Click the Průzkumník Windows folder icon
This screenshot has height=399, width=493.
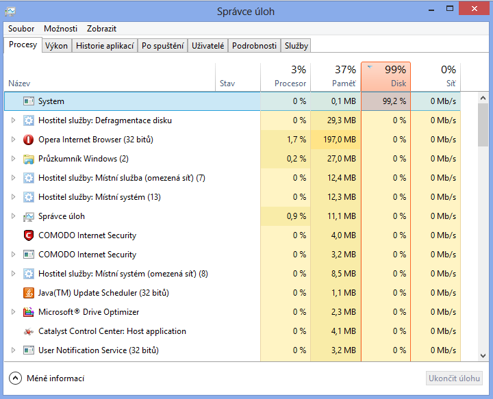(x=29, y=159)
